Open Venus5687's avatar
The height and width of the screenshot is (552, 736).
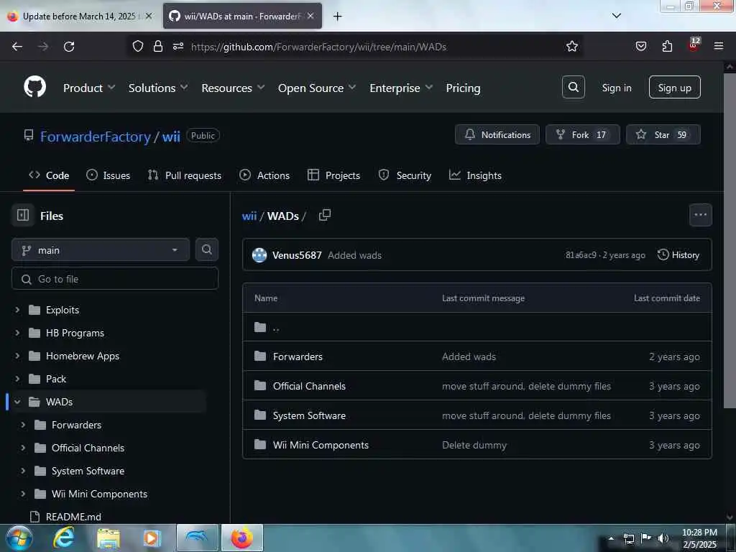259,255
